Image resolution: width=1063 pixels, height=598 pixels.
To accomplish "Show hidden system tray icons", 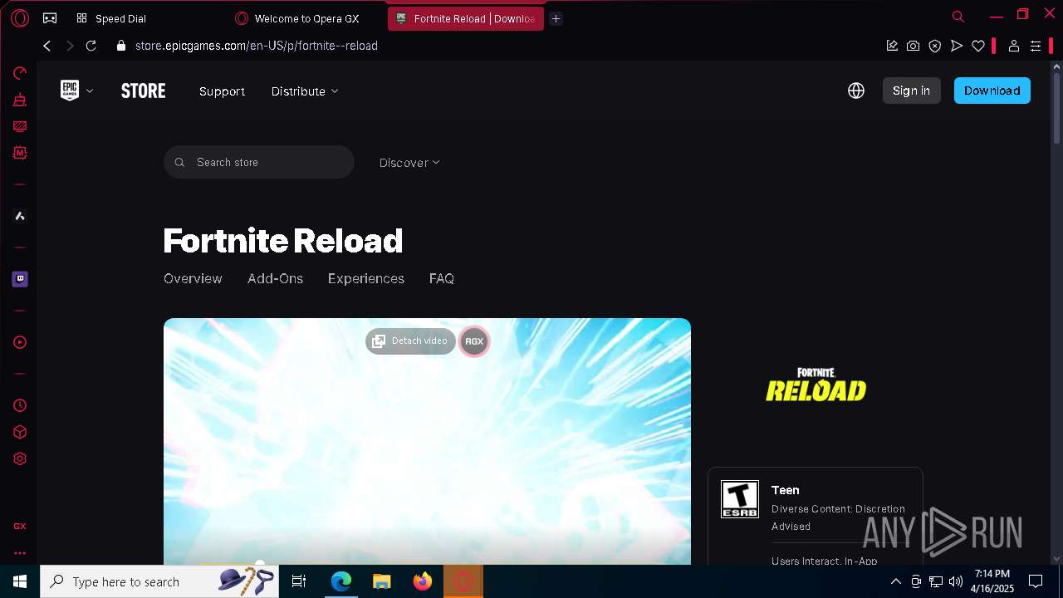I will coord(896,581).
